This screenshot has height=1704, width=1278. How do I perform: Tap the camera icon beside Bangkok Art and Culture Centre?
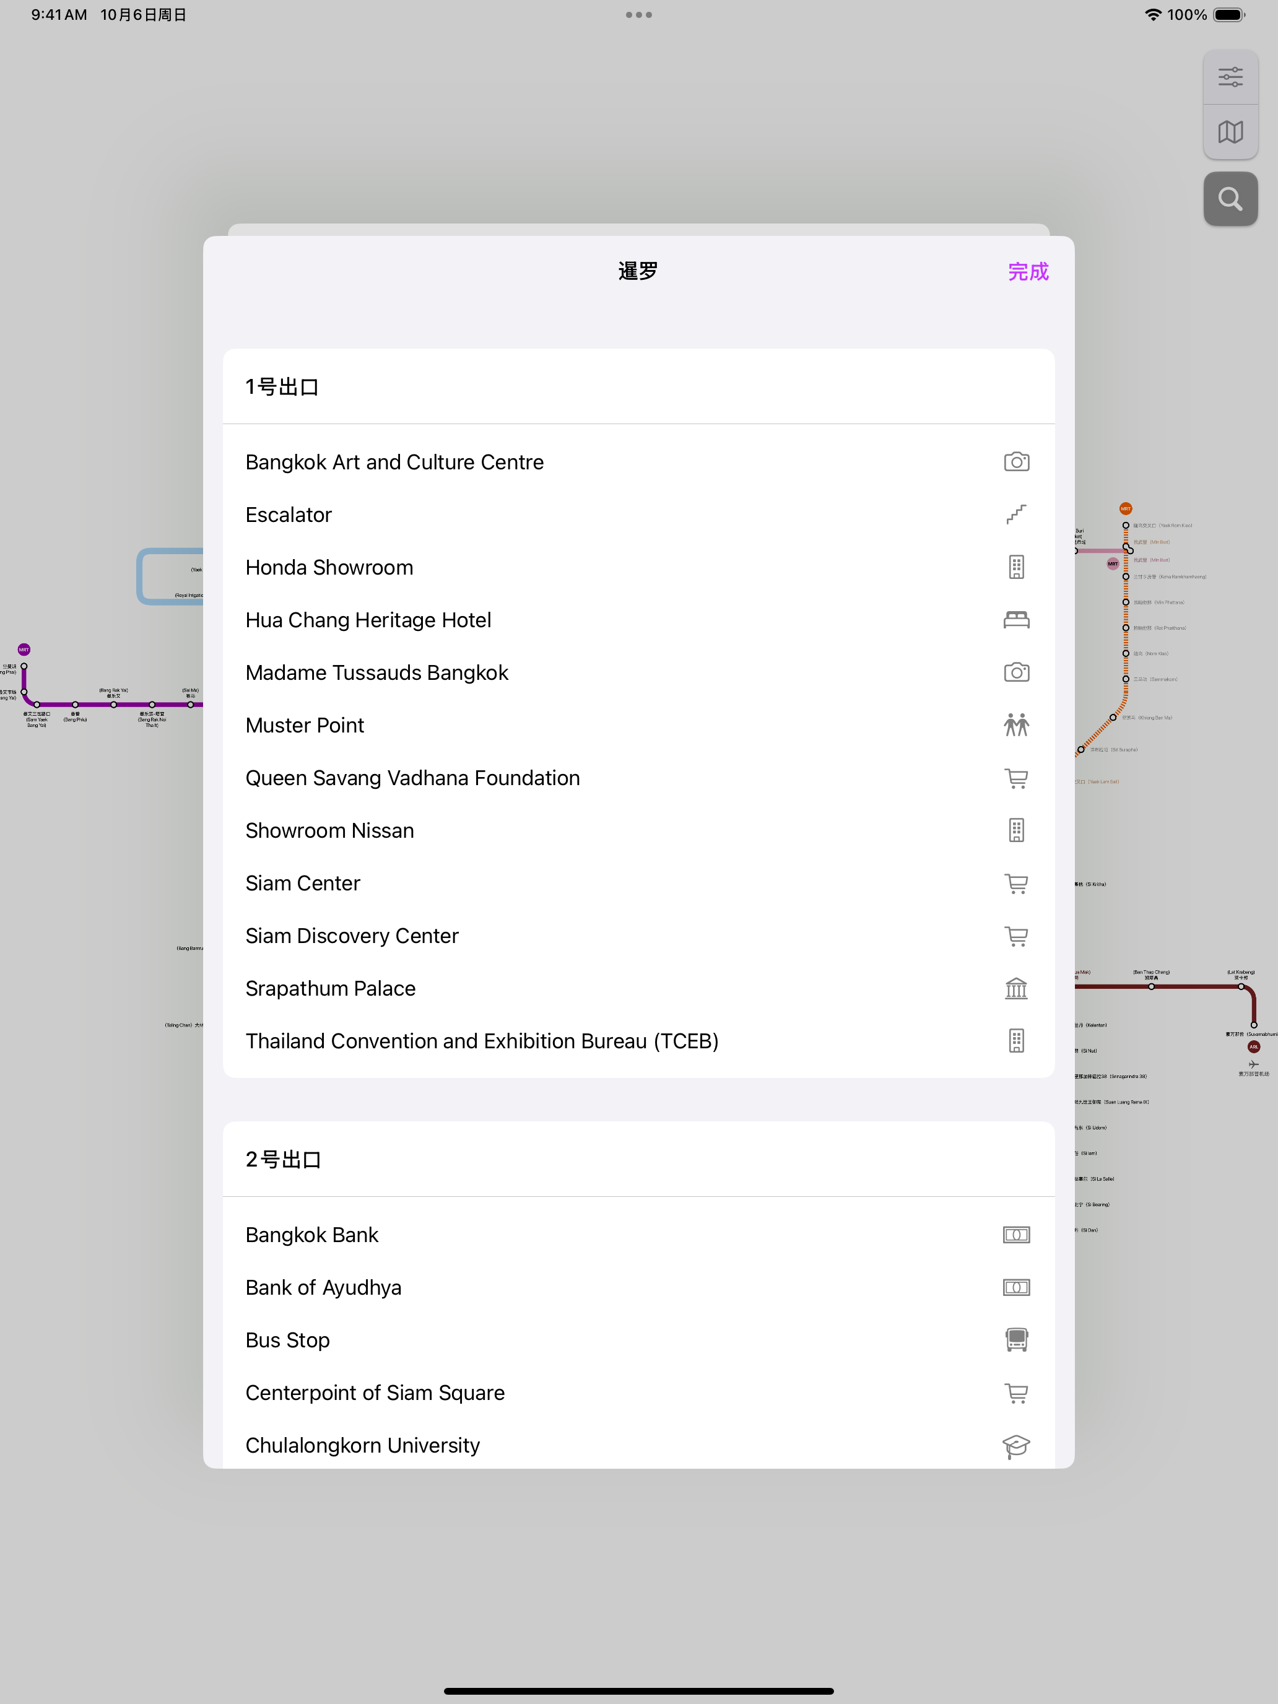coord(1016,462)
